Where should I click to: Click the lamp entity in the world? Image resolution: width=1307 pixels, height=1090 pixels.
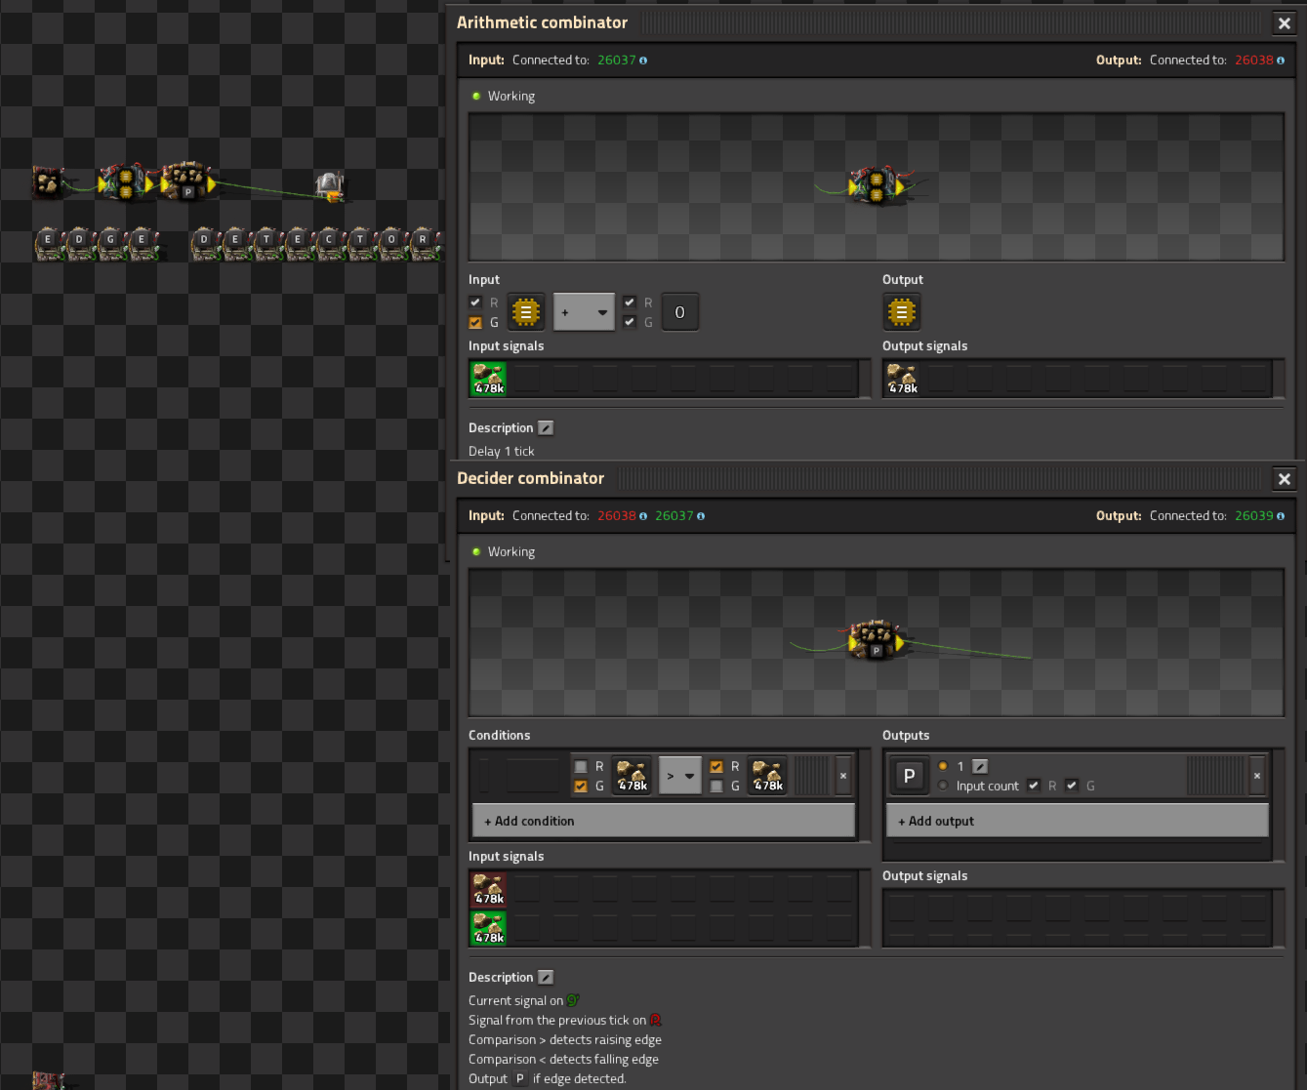(x=330, y=185)
